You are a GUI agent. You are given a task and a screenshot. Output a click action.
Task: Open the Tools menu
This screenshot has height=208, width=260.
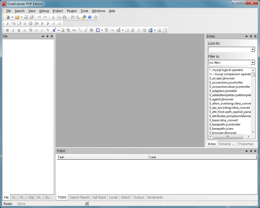[84, 11]
